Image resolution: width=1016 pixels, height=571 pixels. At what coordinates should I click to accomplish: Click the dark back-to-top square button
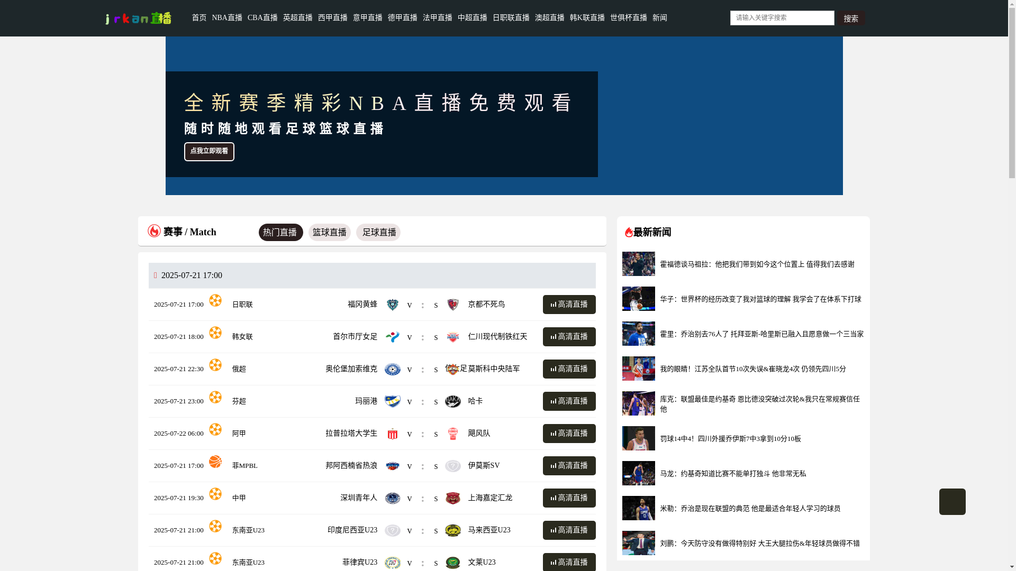tap(952, 502)
